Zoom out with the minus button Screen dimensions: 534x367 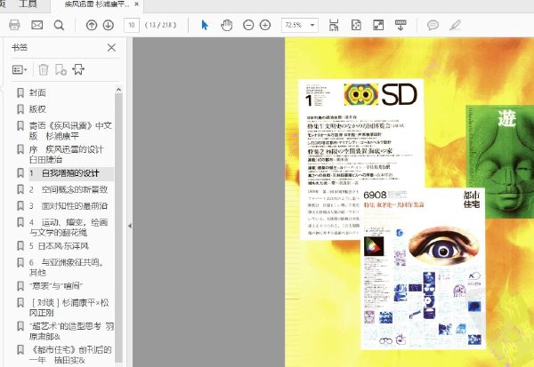point(248,25)
